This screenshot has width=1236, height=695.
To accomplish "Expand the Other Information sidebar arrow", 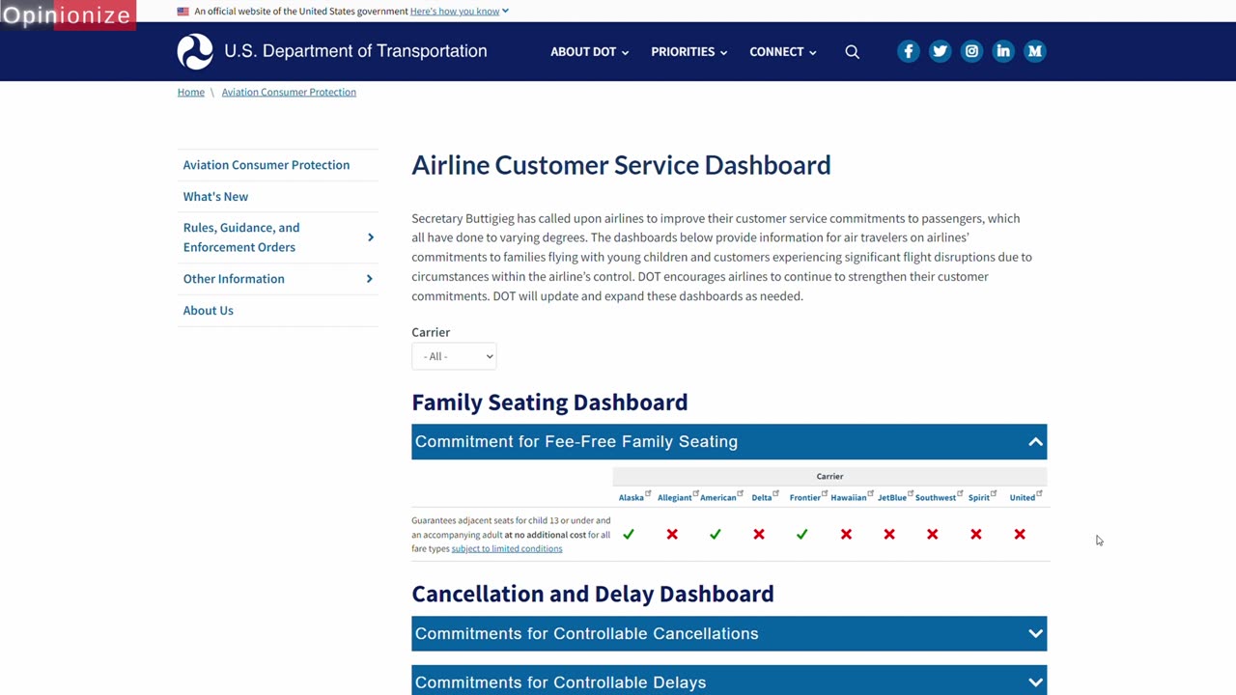I will pos(370,279).
